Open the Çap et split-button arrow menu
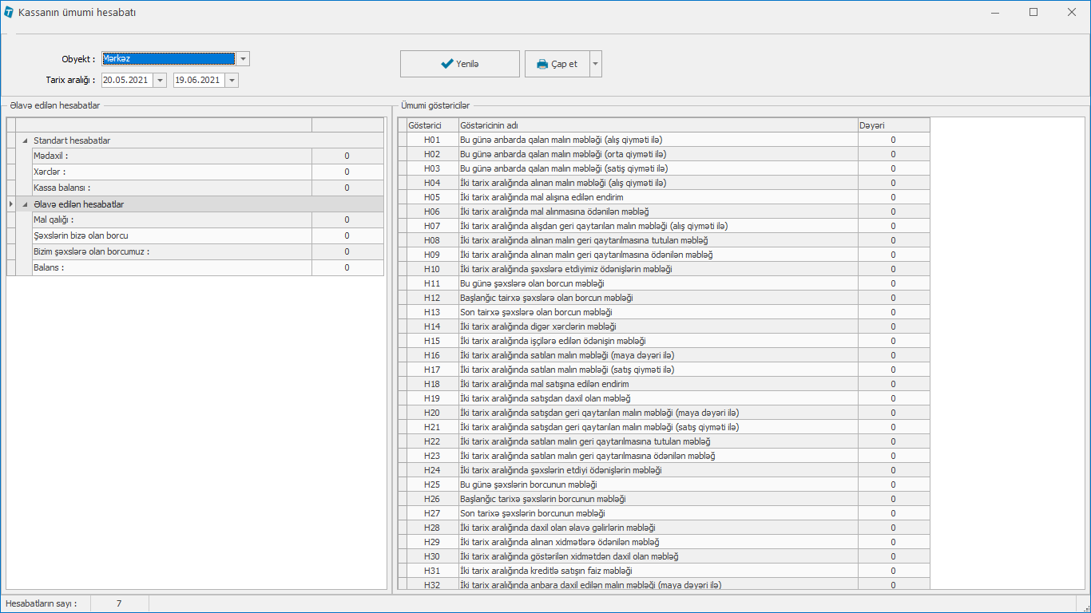 coord(596,64)
